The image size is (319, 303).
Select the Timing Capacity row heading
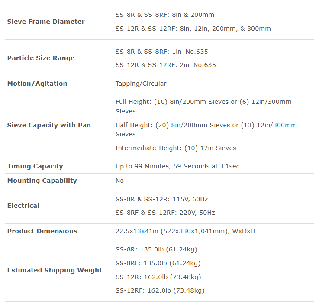coord(35,166)
